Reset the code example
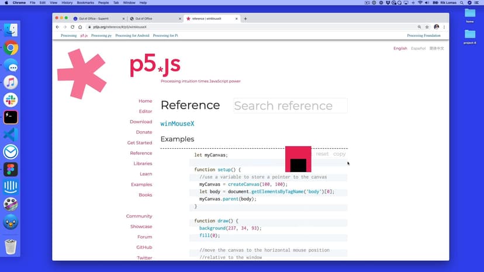Image resolution: width=484 pixels, height=272 pixels. [x=322, y=154]
